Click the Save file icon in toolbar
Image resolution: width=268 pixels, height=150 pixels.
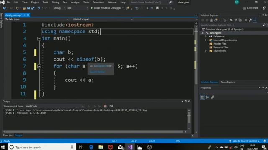28,8
